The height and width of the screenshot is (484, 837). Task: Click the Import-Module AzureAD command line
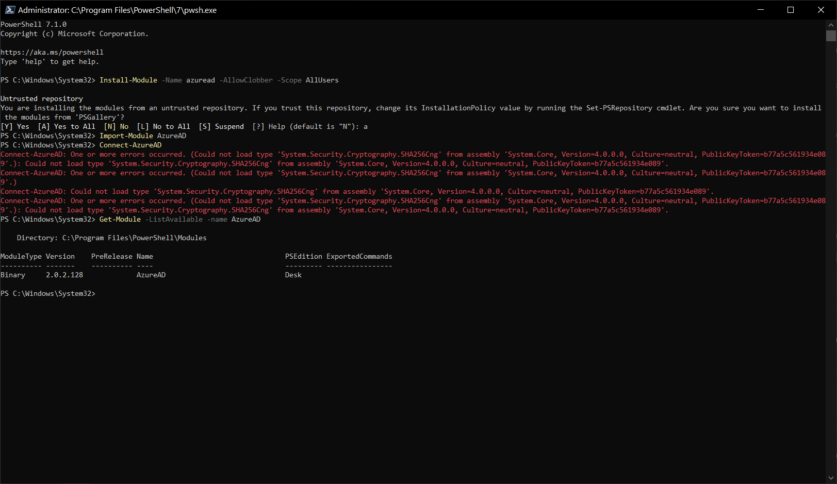pos(143,136)
